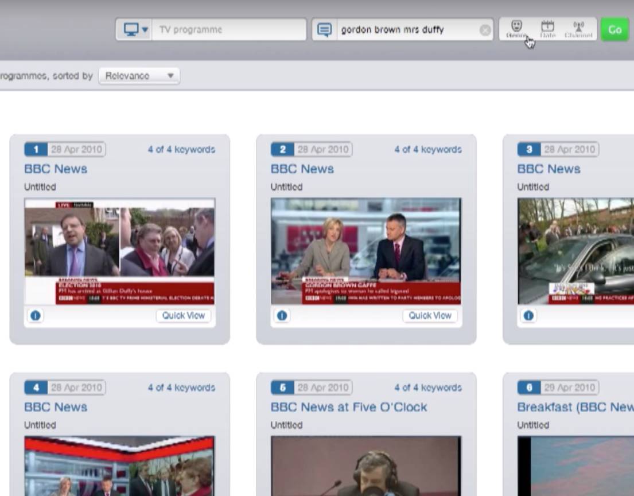
Task: Open Quick View for result 2
Action: (x=430, y=316)
